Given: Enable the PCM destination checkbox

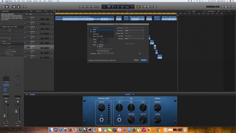Looking at the screenshot, I should tap(91, 30).
